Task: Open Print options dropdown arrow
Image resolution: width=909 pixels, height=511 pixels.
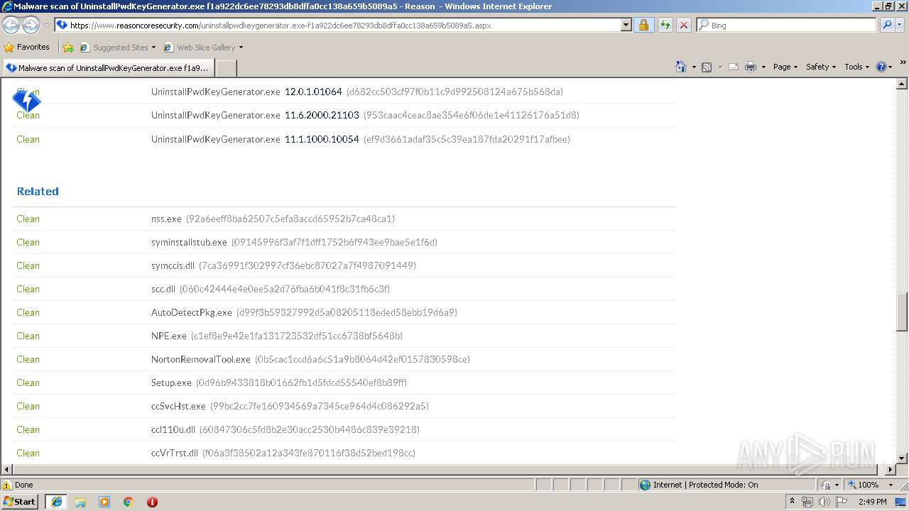Action: (763, 67)
